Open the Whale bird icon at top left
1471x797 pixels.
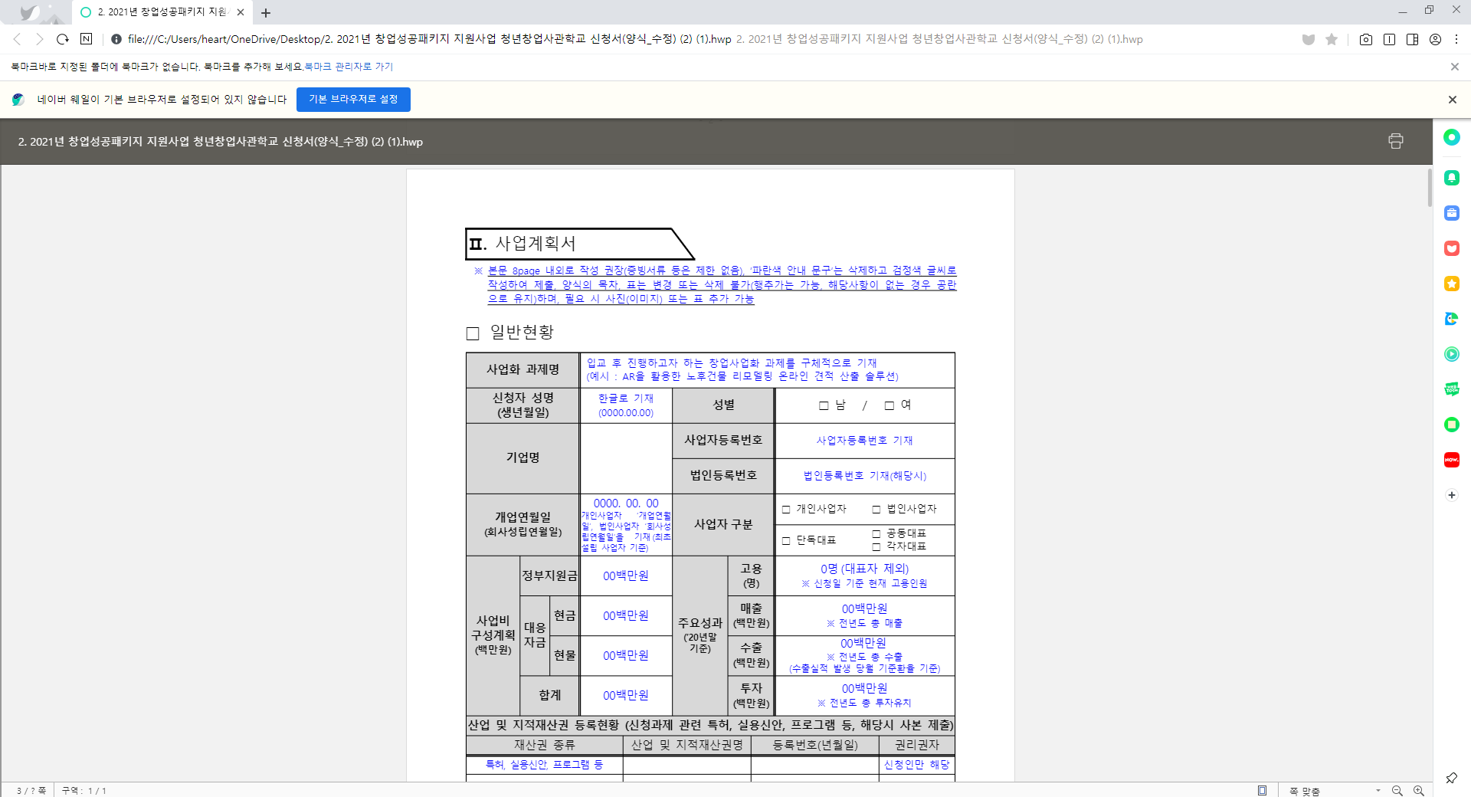(x=29, y=12)
